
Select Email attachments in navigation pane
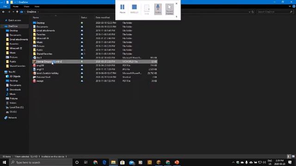coord(18,40)
